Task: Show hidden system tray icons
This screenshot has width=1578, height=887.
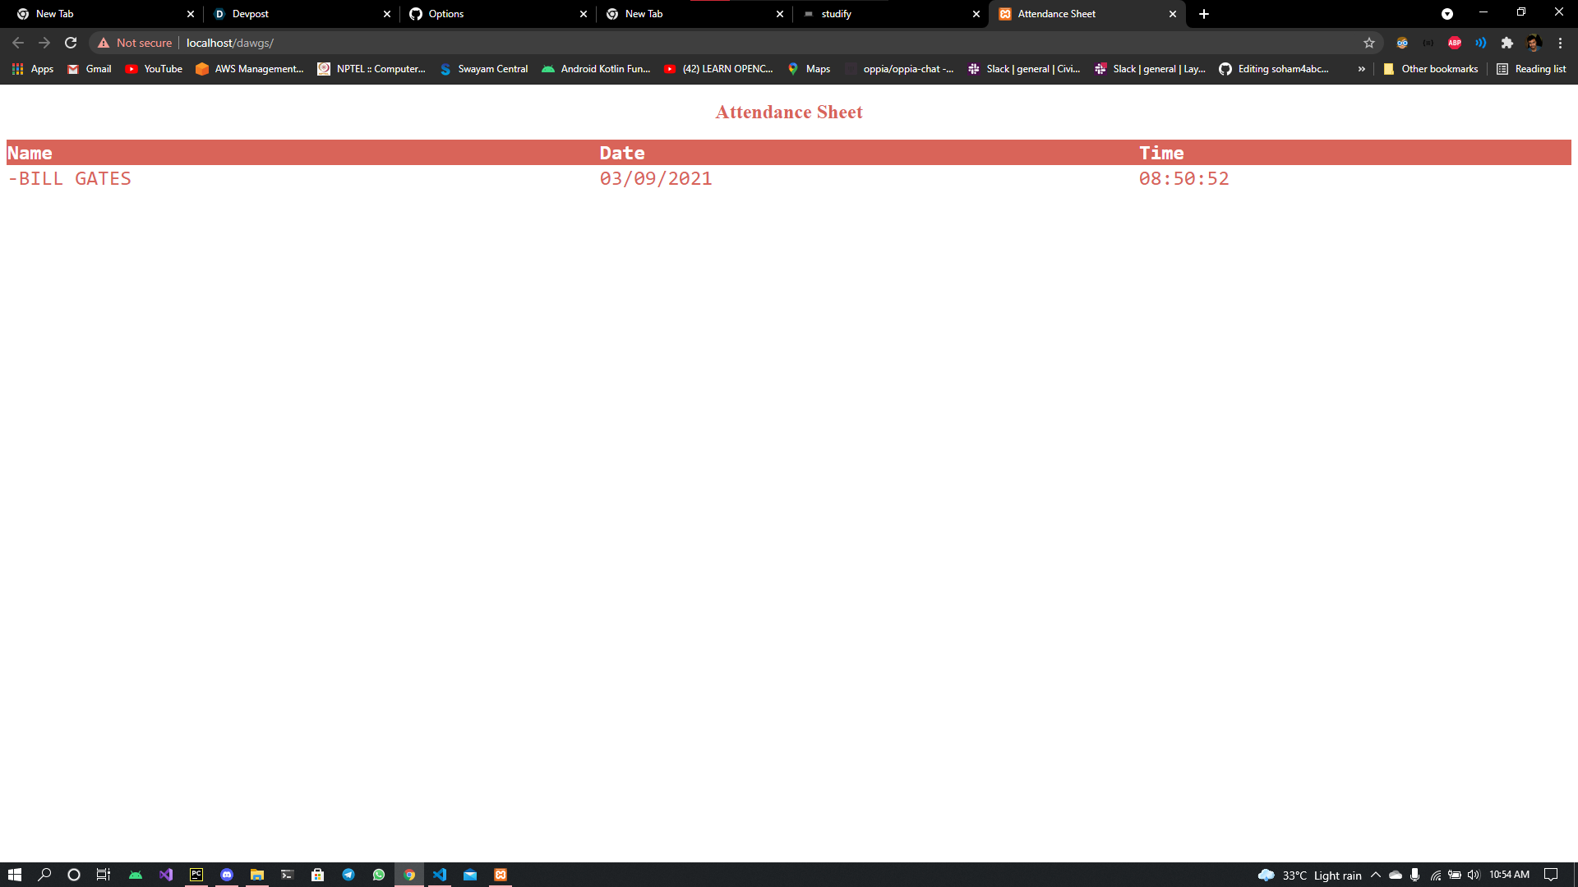Action: [x=1375, y=875]
